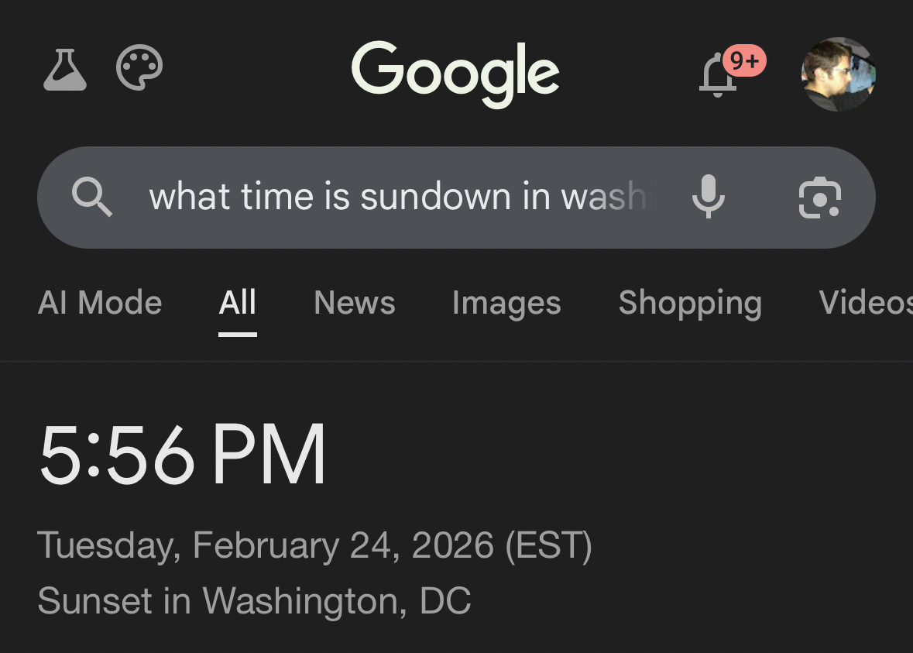Viewport: 913px width, 653px height.
Task: Open the account profile picture
Action: 838,74
